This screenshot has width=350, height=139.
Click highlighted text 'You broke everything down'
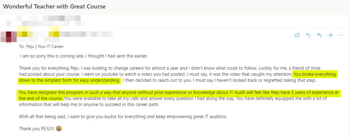coord(315,74)
